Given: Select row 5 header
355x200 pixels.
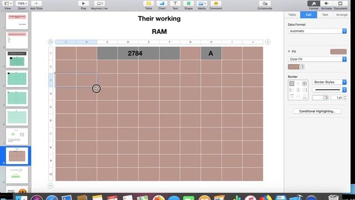Looking at the screenshot, I should (50, 107).
